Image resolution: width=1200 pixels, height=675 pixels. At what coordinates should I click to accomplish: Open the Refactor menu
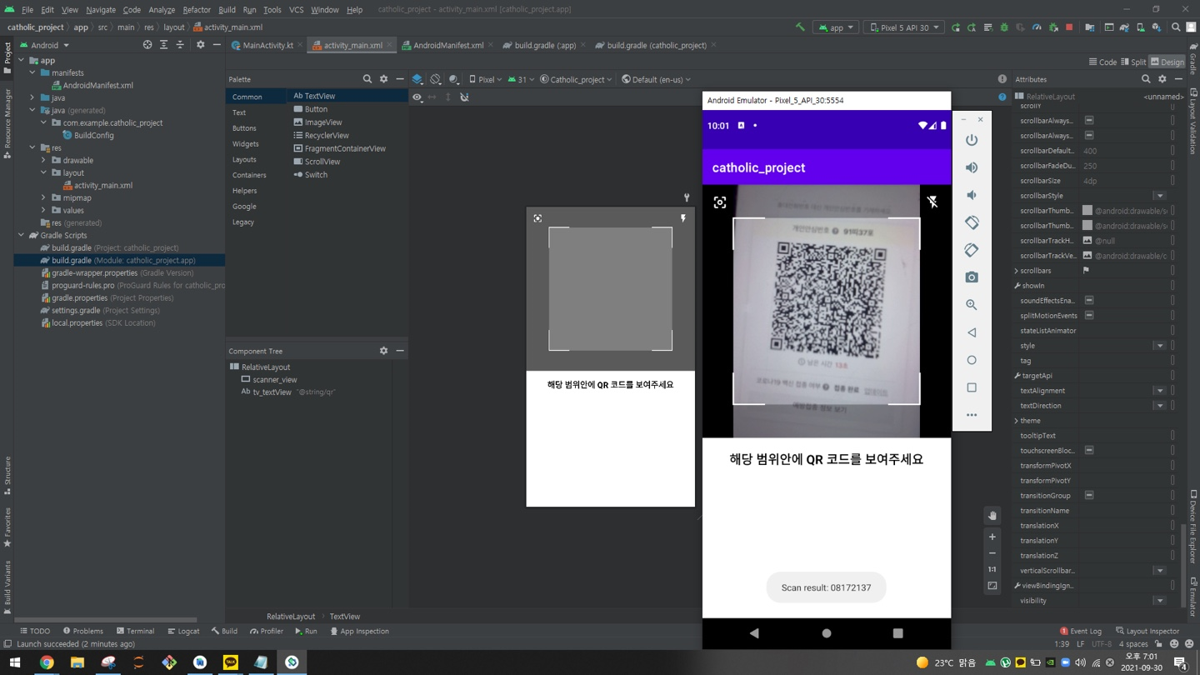197,10
